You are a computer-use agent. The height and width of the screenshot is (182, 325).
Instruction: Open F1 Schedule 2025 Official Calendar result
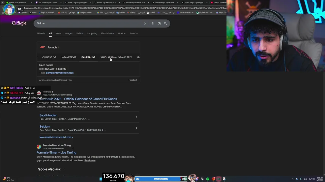pos(77,99)
